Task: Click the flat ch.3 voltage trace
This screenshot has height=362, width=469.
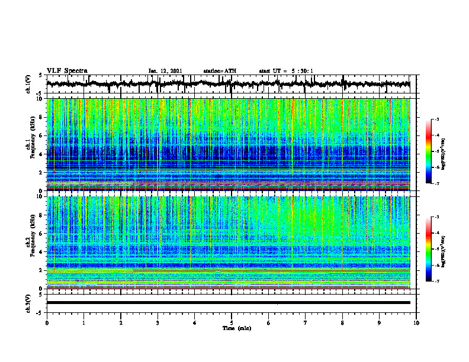Action: coord(228,303)
